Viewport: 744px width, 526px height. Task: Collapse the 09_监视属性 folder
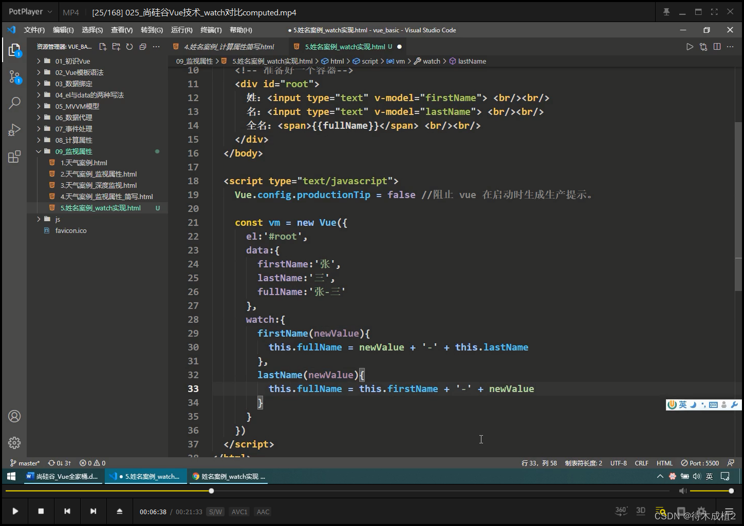click(x=98, y=151)
